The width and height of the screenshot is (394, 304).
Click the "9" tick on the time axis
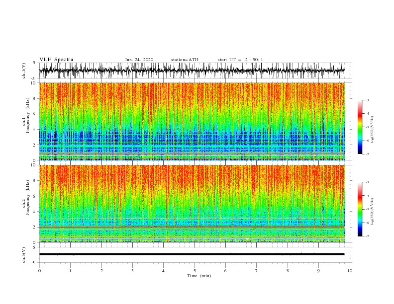pyautogui.click(x=318, y=271)
